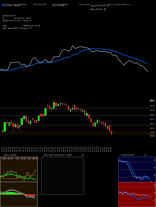
Task: Click the last red candle at chart end
Action: tap(111, 133)
